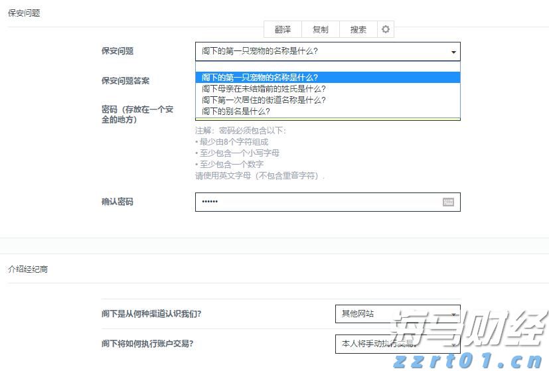The width and height of the screenshot is (549, 371).
Task: Click 搜索 in the popup toolbar
Action: pyautogui.click(x=358, y=29)
